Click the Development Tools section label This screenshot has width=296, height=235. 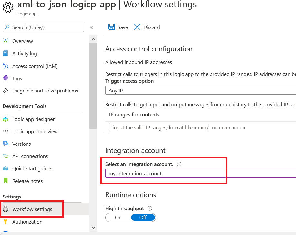(25, 106)
